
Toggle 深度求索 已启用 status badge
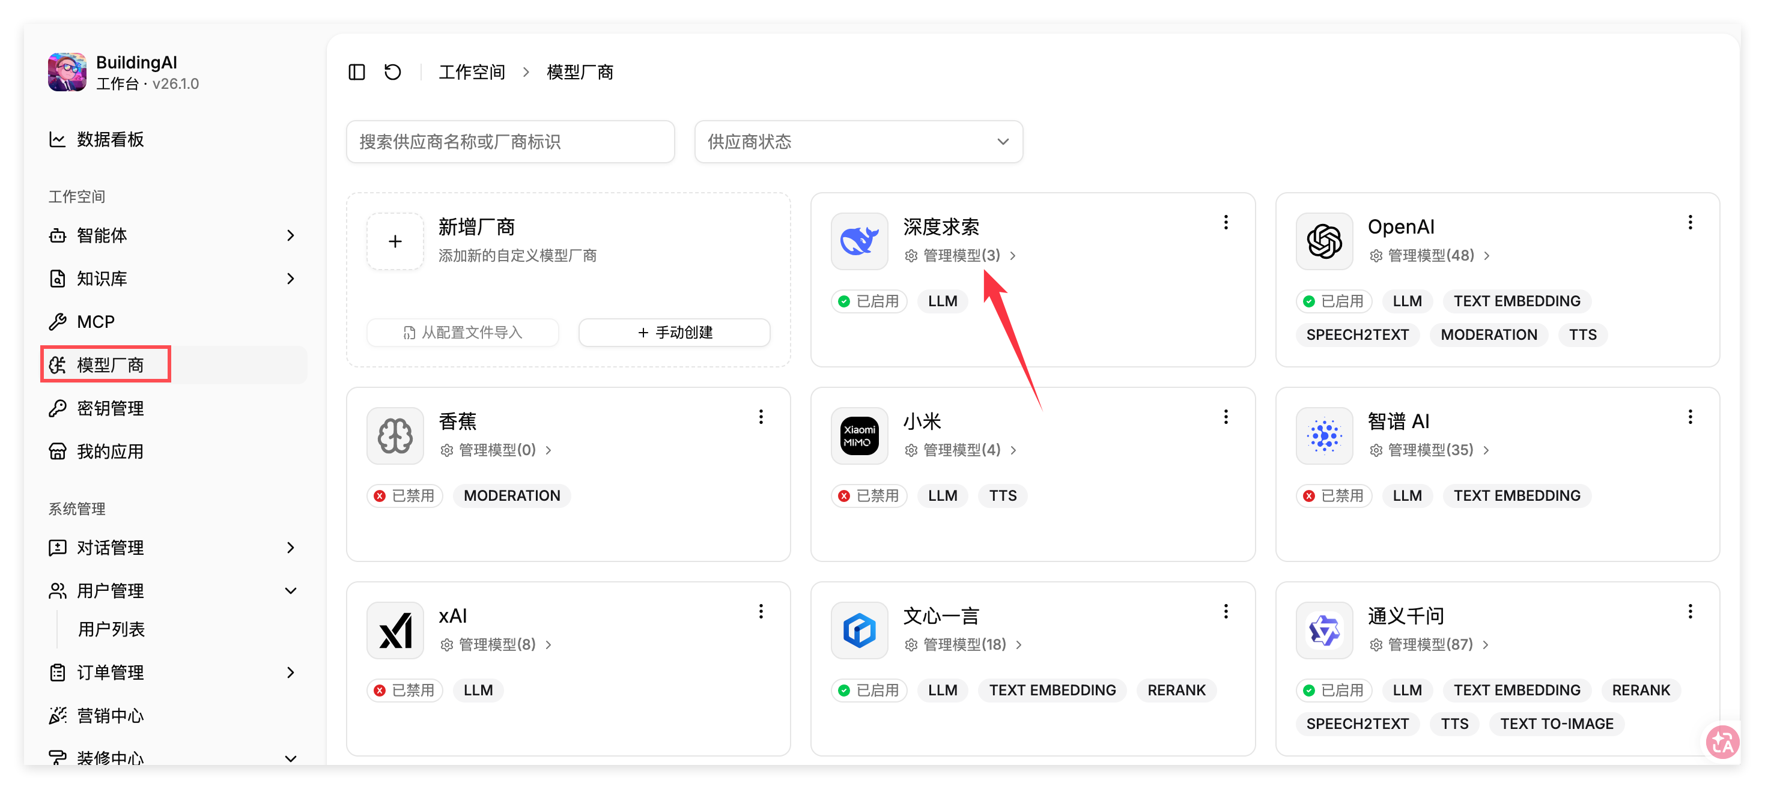[869, 301]
